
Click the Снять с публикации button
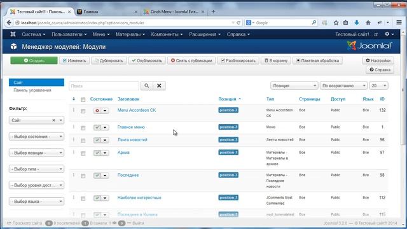tap(191, 60)
